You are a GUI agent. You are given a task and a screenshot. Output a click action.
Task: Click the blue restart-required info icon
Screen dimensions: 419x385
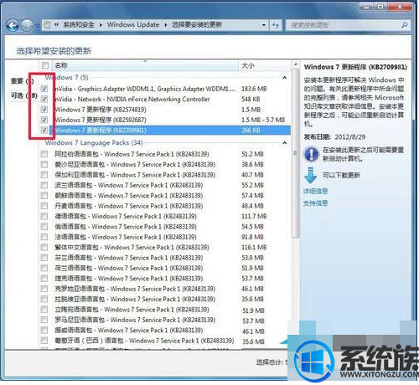[x=312, y=154]
